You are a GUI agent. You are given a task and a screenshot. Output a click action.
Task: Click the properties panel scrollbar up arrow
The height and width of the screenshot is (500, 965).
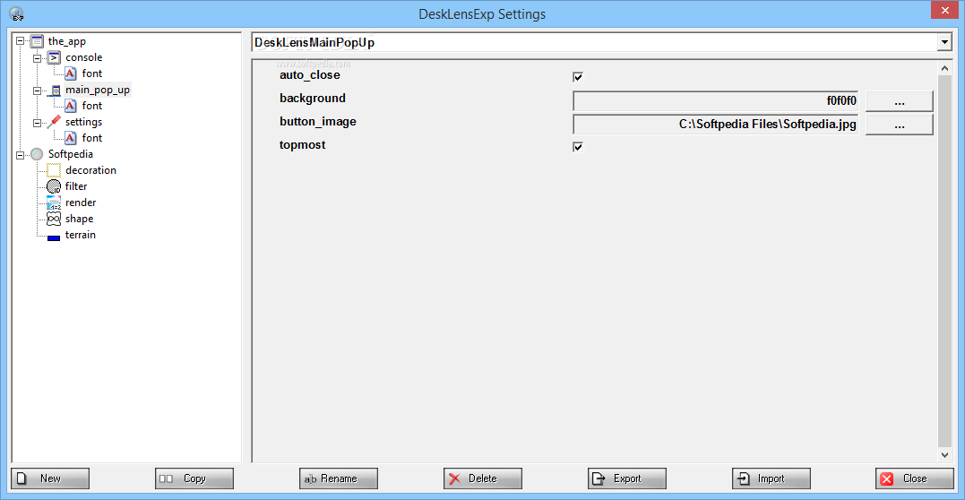tap(944, 68)
